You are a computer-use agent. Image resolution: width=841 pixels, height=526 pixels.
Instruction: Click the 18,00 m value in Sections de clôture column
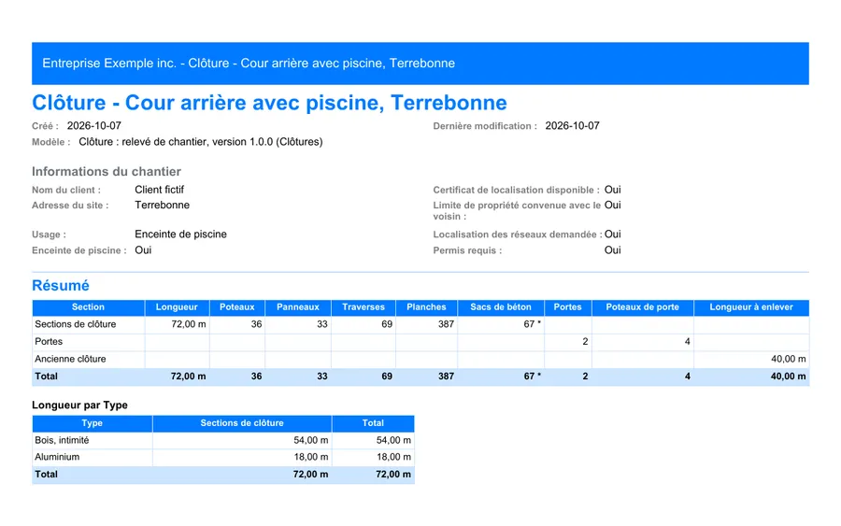coord(311,457)
